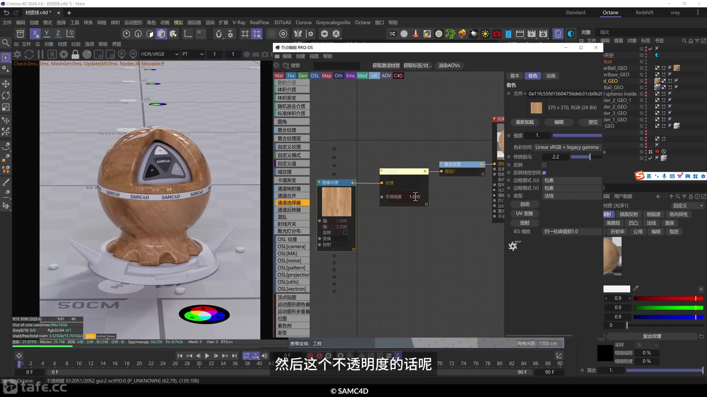
Task: Pause the Octane live render
Action: click(41, 54)
